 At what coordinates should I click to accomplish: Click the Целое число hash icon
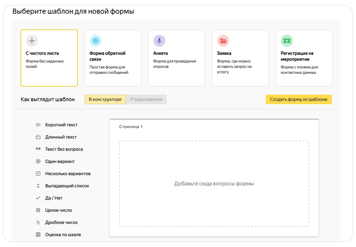[x=38, y=210]
